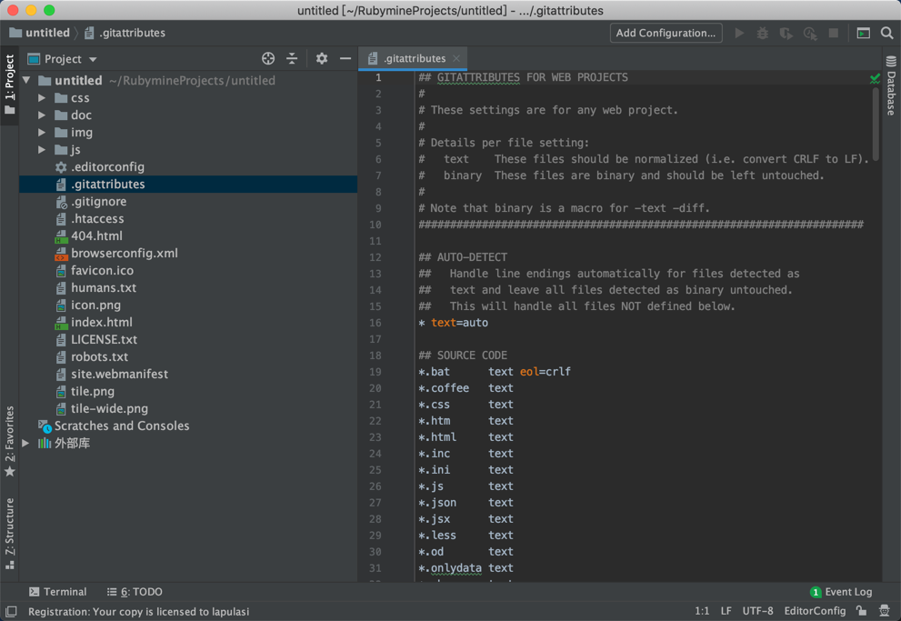Screen dimensions: 901x621
Task: Click the 404.html file icon
Action: [61, 236]
